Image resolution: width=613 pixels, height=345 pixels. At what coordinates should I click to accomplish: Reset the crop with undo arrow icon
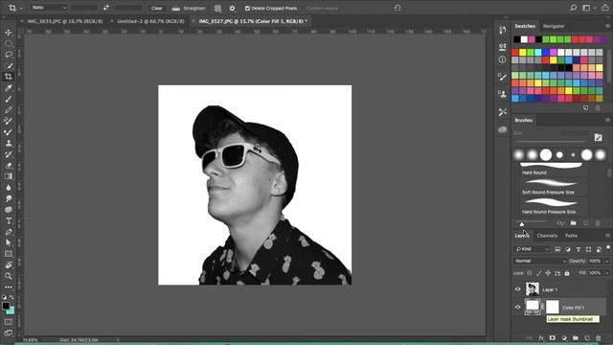pos(397,8)
